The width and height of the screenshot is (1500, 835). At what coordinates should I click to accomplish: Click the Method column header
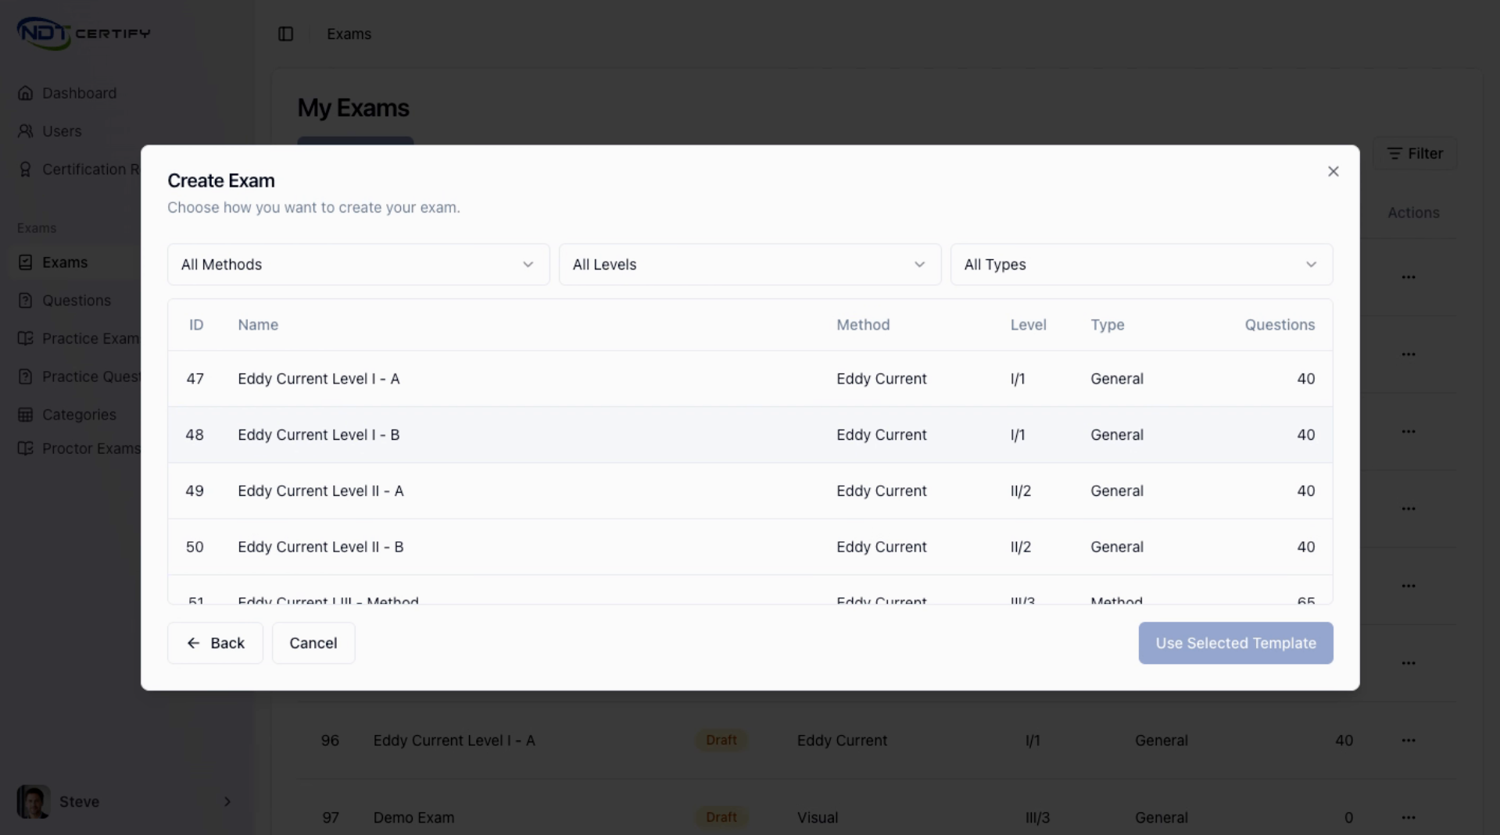(863, 325)
